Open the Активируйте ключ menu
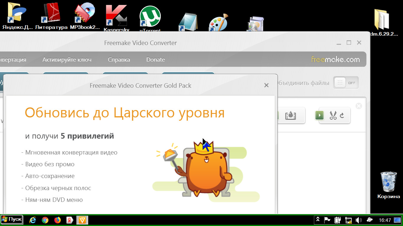The image size is (403, 226). [x=67, y=59]
